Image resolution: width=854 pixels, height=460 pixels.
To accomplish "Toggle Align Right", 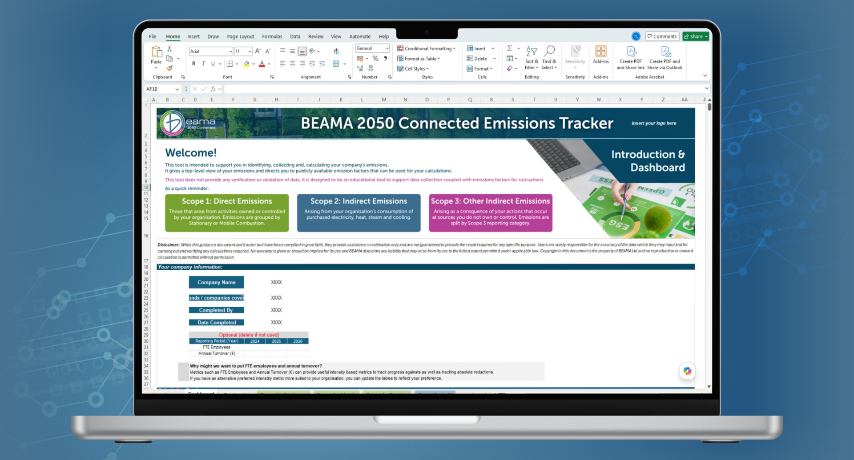I will 302,64.
